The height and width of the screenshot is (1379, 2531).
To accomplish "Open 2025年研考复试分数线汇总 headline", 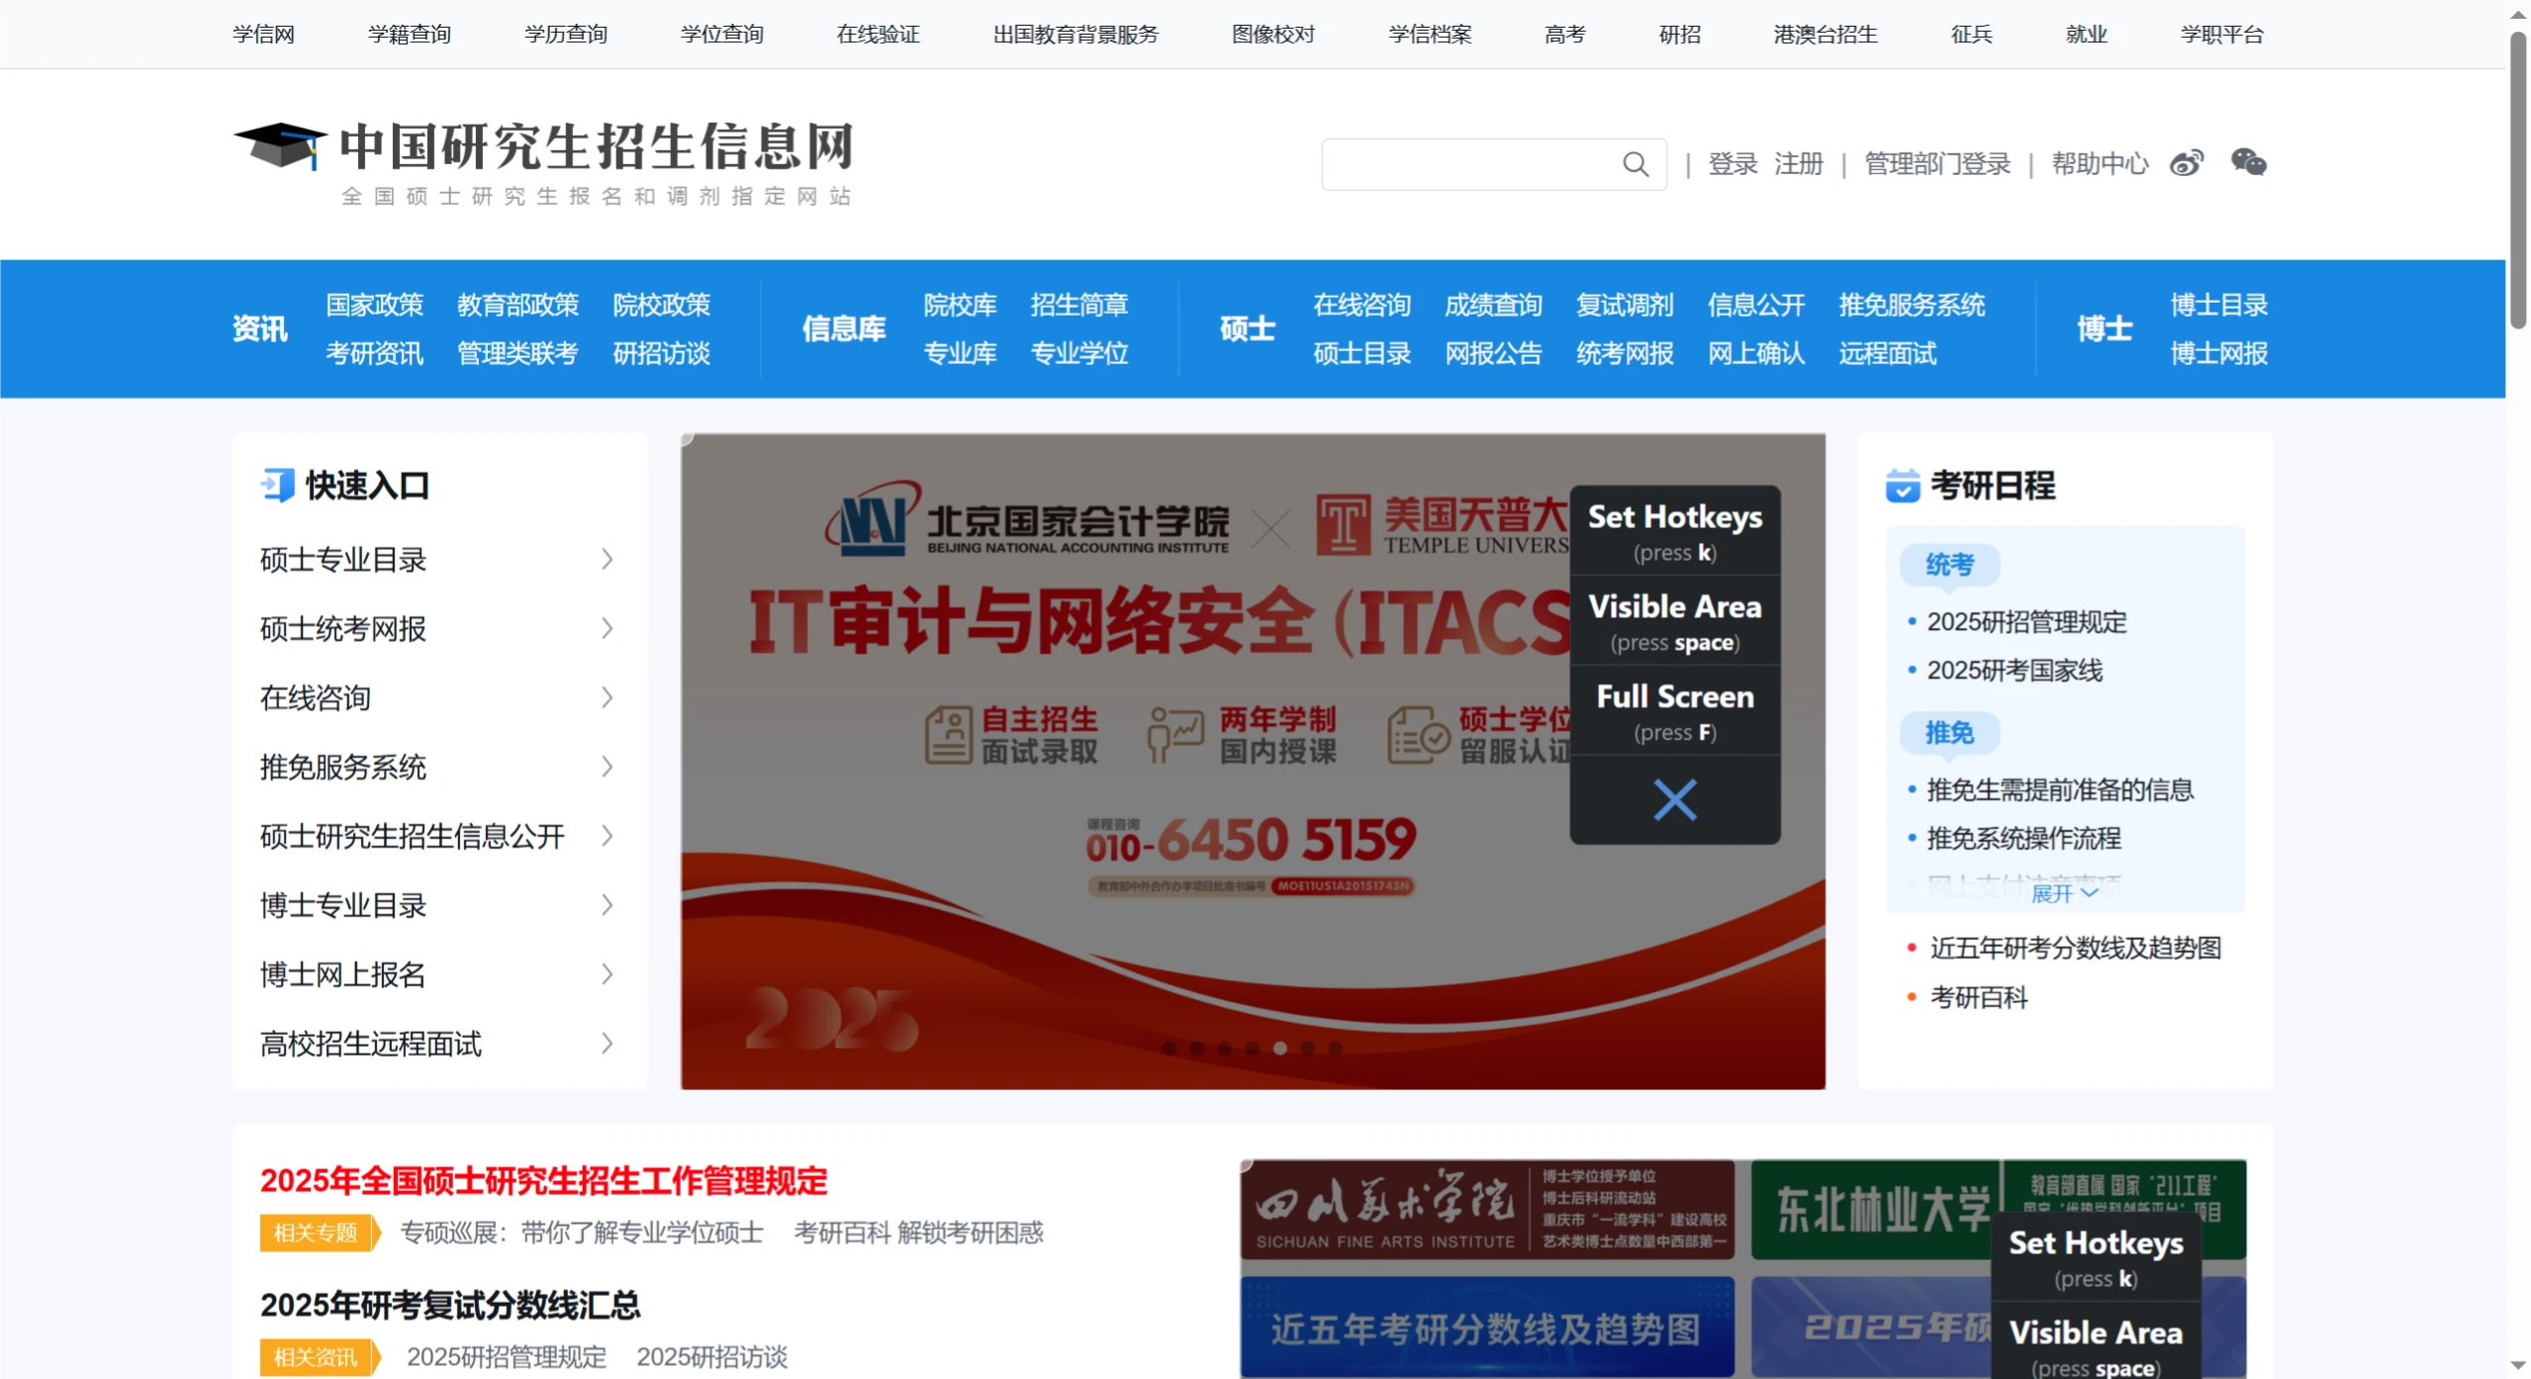I will (450, 1306).
